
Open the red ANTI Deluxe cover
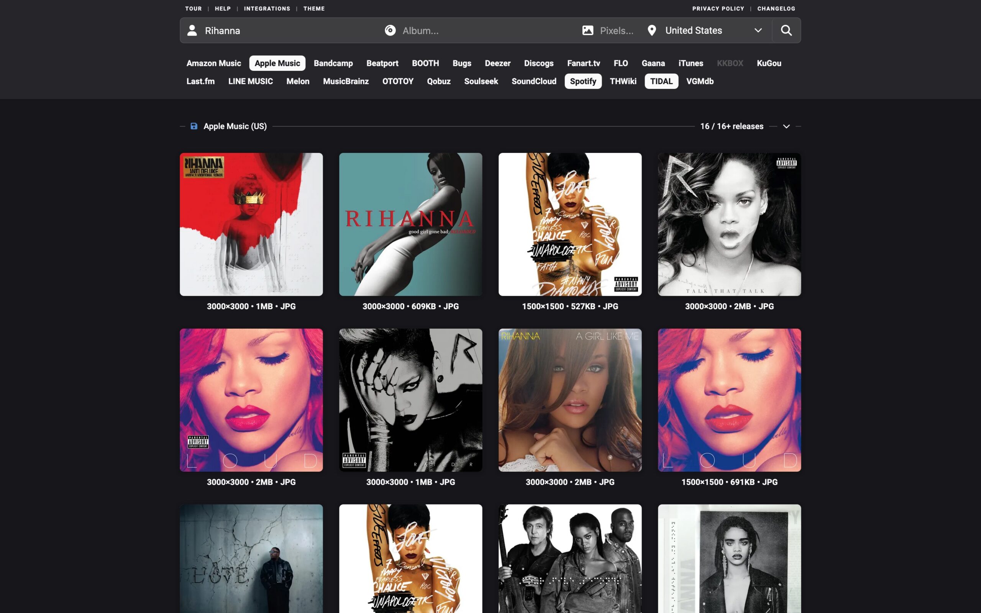[251, 224]
